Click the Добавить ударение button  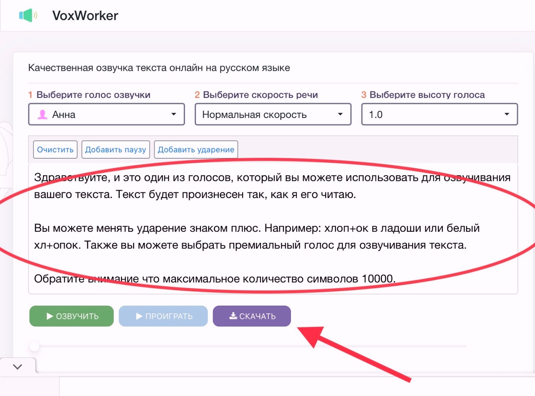pyautogui.click(x=196, y=150)
